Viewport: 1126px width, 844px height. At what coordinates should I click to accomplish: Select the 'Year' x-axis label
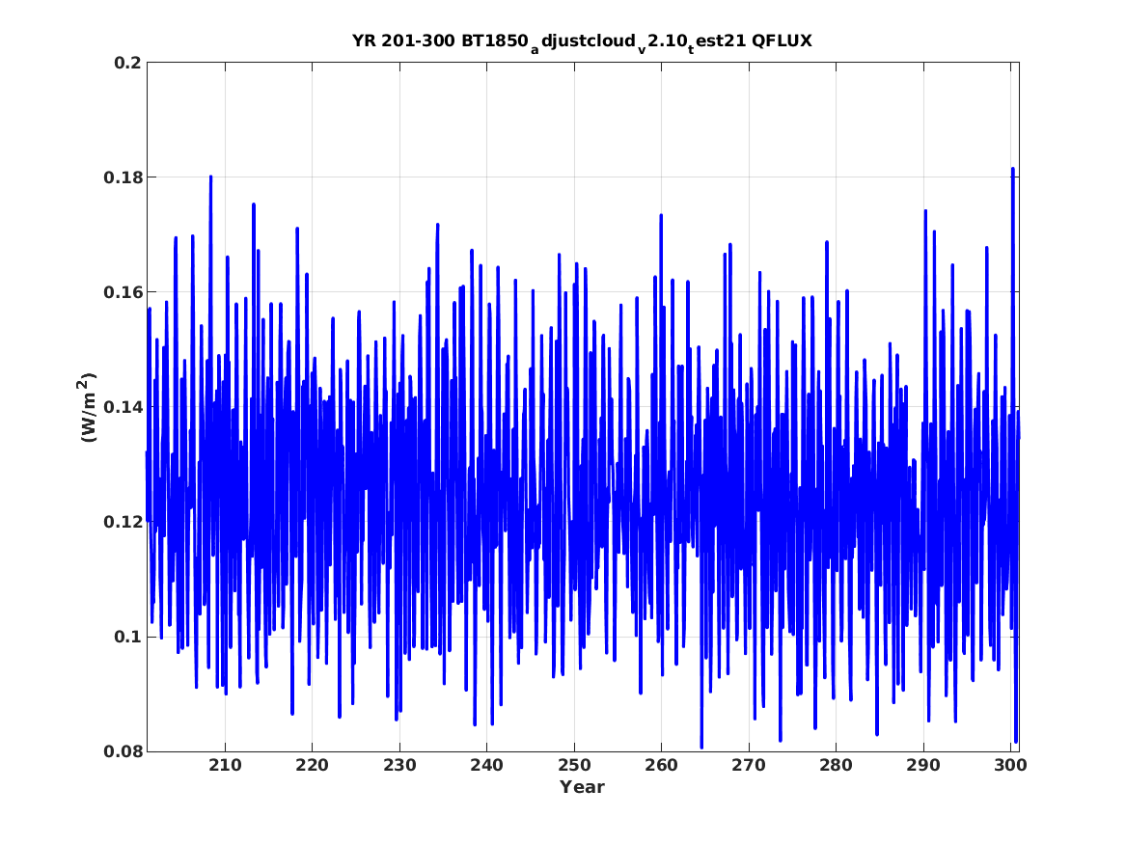[582, 787]
